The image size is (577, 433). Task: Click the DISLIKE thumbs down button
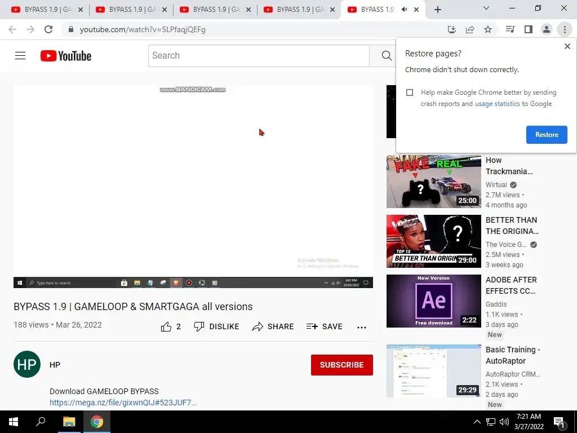[x=216, y=326]
